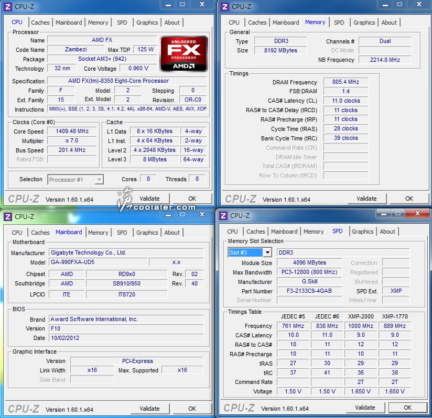This screenshot has width=432, height=418.
Task: Click the Core Voltage value 0.960 V
Action: (x=138, y=68)
